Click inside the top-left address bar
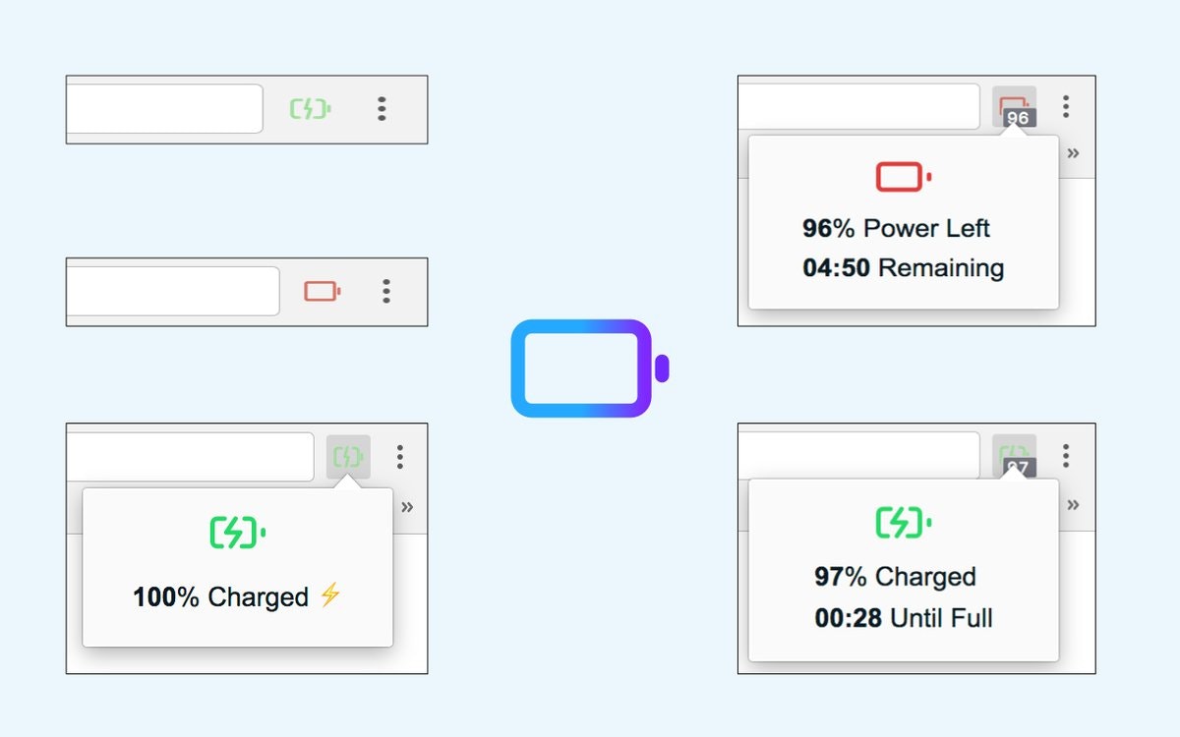Screen dimensions: 1180x737 (164, 108)
